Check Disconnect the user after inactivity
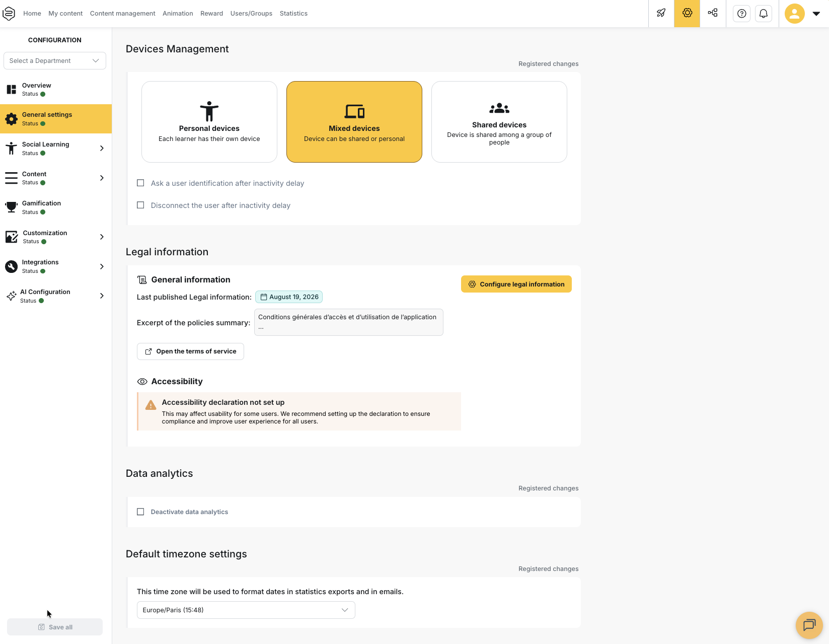The image size is (829, 644). click(140, 205)
